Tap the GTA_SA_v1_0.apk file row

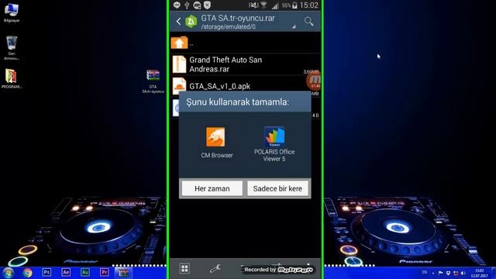point(245,86)
